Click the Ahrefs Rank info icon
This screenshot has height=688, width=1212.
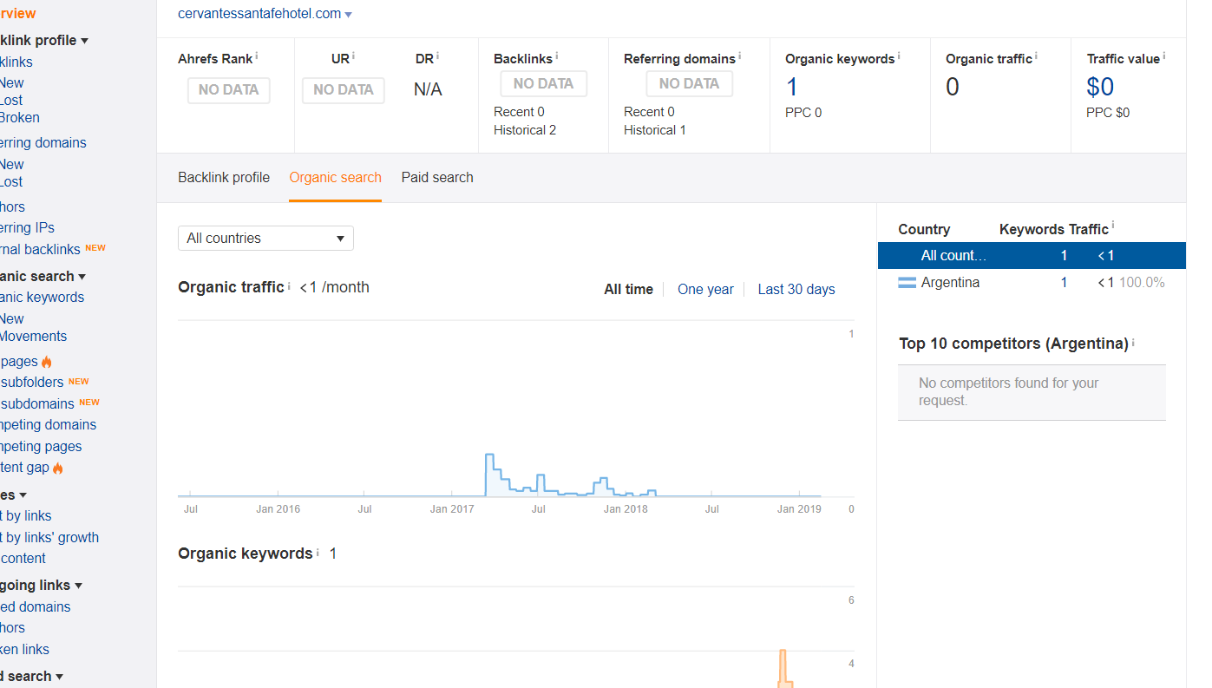click(257, 56)
